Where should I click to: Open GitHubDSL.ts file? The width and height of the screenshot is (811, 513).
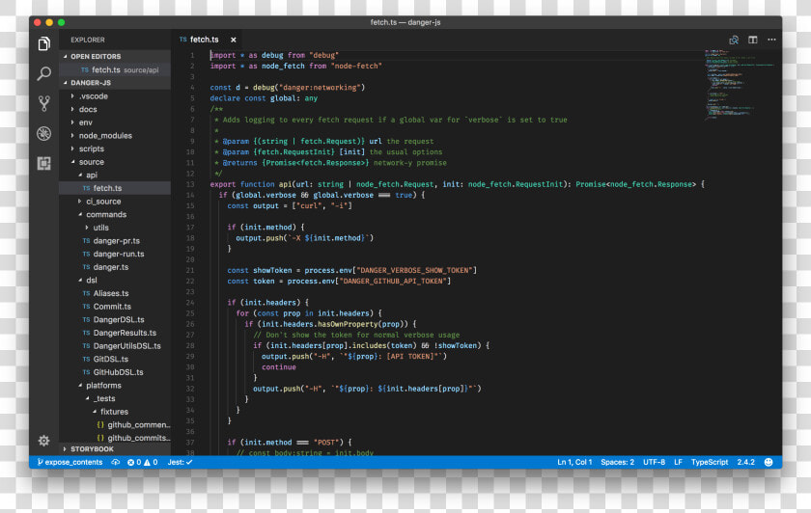click(x=115, y=372)
